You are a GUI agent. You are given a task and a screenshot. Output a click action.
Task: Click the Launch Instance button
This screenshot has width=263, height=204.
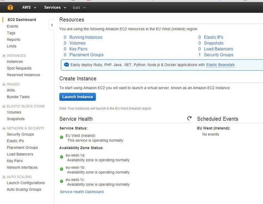click(77, 97)
